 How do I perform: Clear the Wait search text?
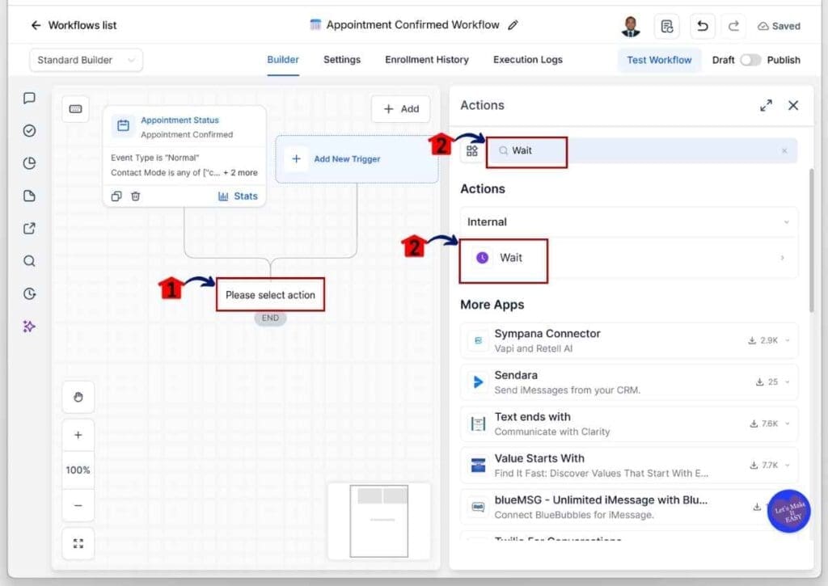click(x=784, y=151)
